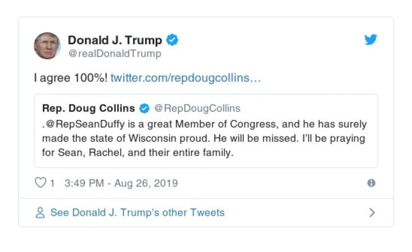Click the @realDonaldTrump handle
The width and height of the screenshot is (412, 252).
pyautogui.click(x=114, y=53)
